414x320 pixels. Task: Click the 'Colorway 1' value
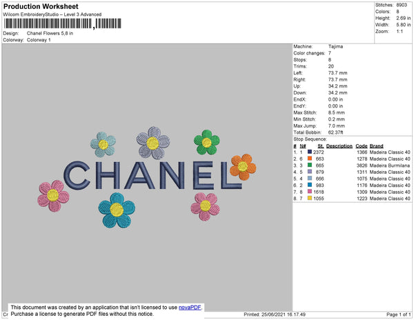pos(39,40)
